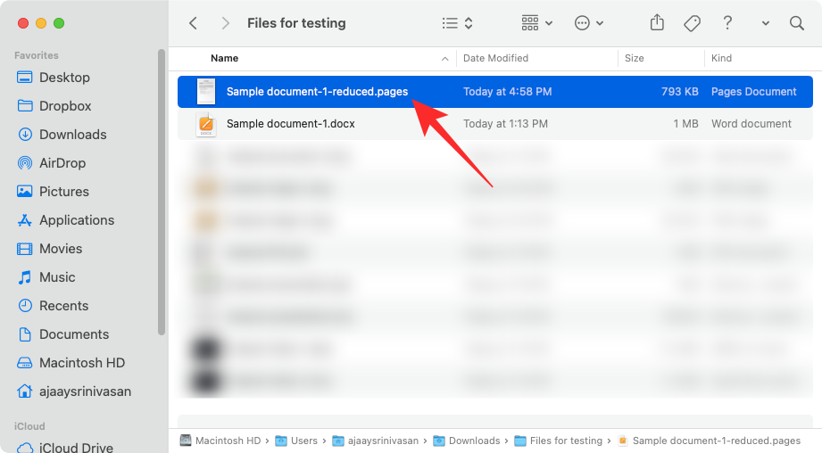Screen dimensions: 822x453
Task: Click ajaaysrinivasan in the path bar
Action: [376, 441]
